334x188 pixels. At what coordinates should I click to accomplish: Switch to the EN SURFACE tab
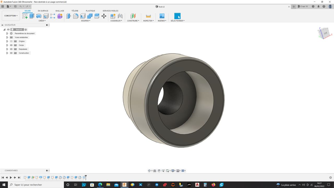point(43,11)
